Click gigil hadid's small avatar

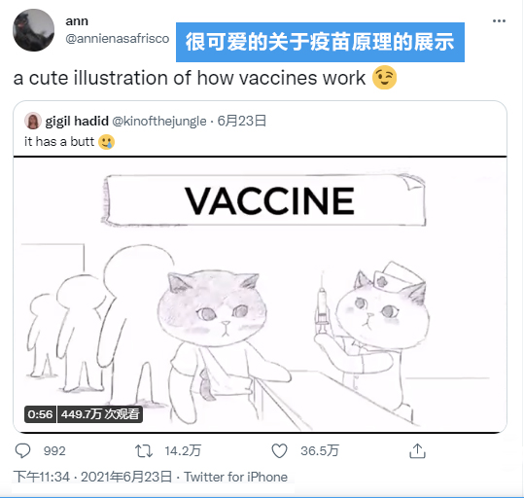point(33,121)
